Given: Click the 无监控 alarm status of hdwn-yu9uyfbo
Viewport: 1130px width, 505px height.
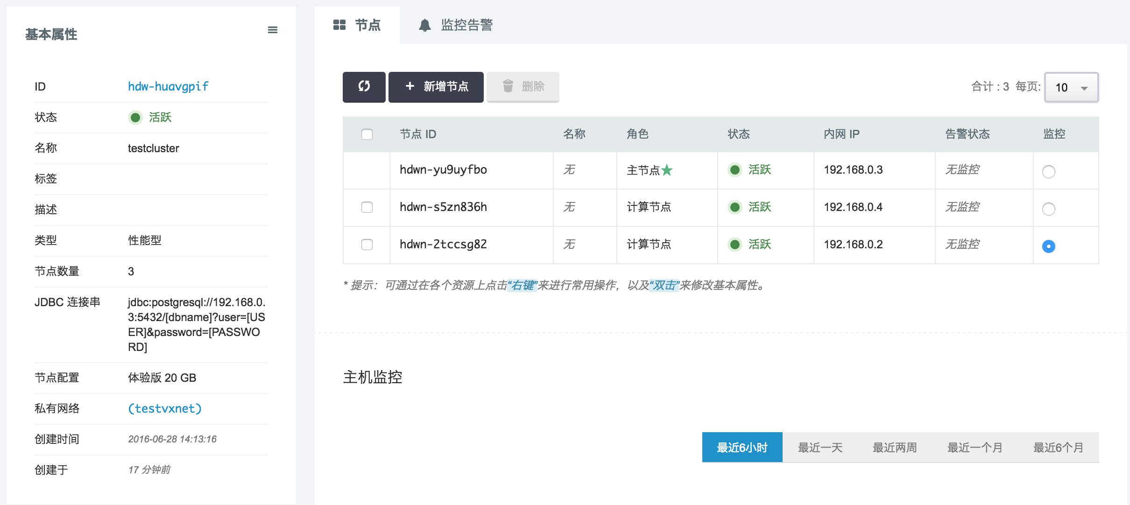Looking at the screenshot, I should point(962,170).
